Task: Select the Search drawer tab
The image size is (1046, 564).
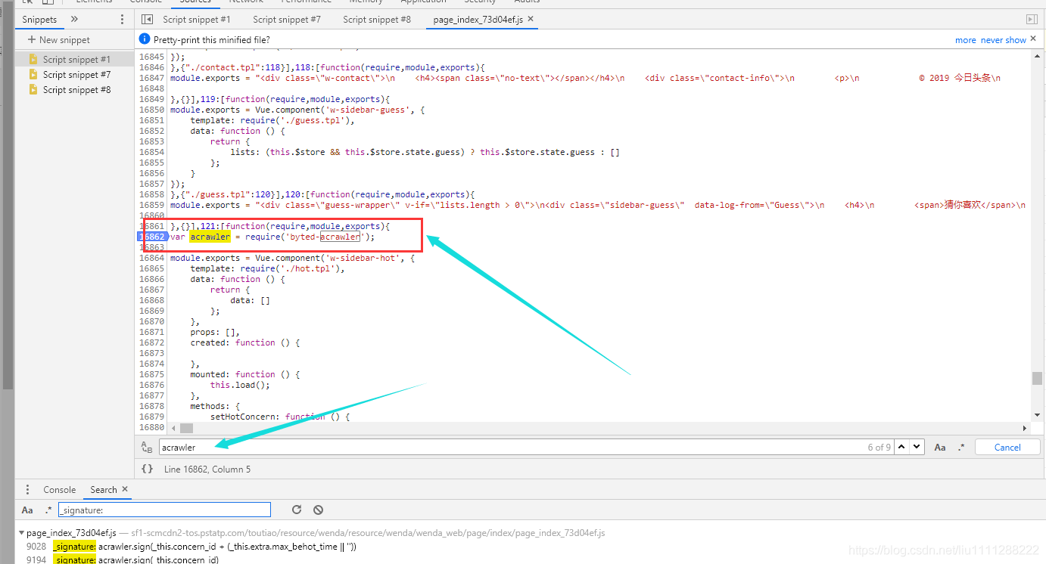Action: pyautogui.click(x=104, y=490)
